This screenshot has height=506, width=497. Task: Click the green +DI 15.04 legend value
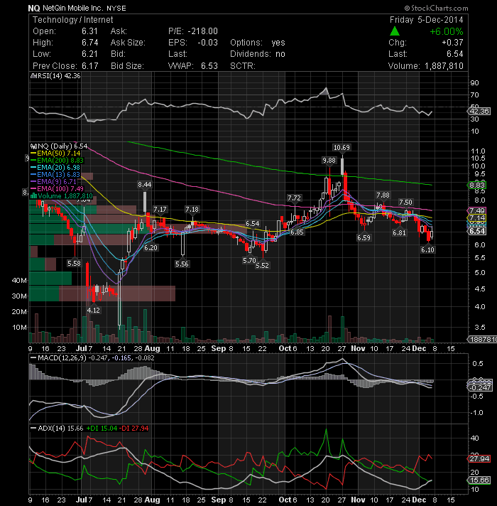click(x=102, y=429)
